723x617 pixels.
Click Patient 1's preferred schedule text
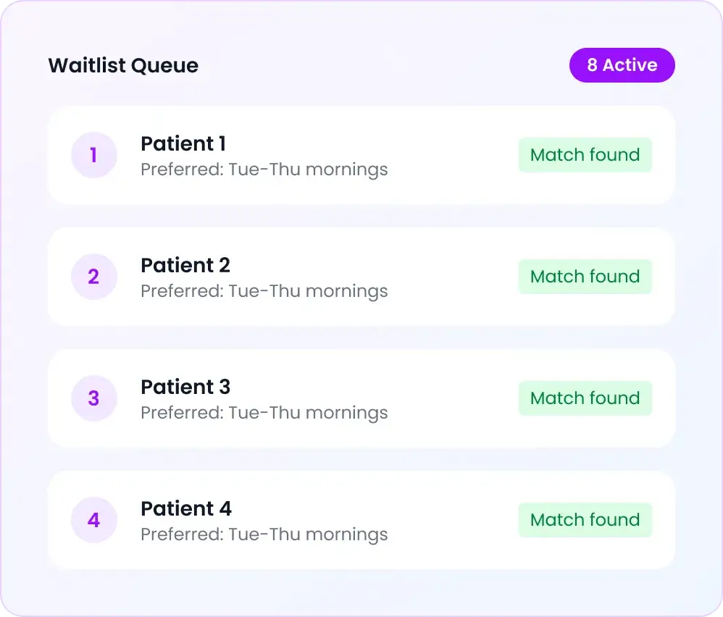click(x=264, y=169)
